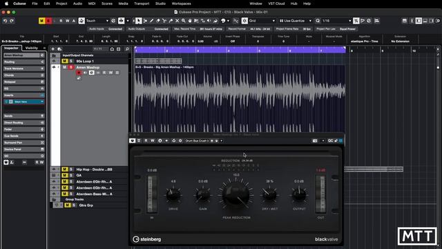Click the Amen Mashup track name
Viewport: 442px width, 249px height.
click(x=88, y=67)
